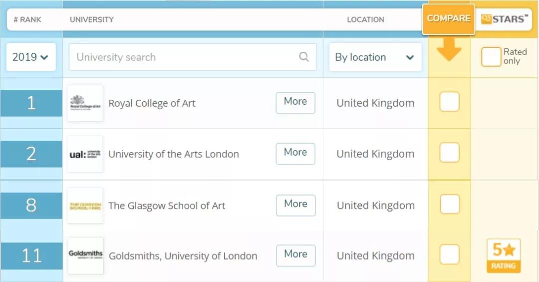
Task: Select compare checkbox for Glasgow School of Art
Action: [x=449, y=205]
